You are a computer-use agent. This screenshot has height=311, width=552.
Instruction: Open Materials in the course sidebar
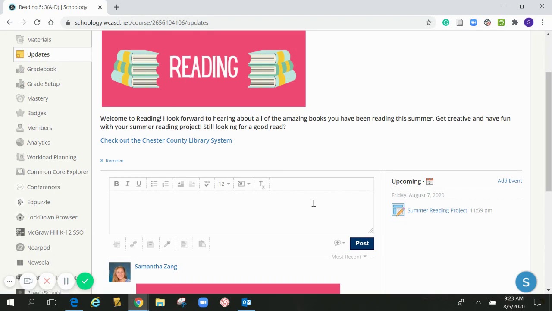tap(39, 40)
